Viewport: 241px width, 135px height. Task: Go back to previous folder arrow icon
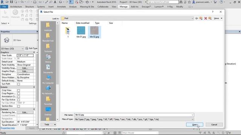coord(197,18)
